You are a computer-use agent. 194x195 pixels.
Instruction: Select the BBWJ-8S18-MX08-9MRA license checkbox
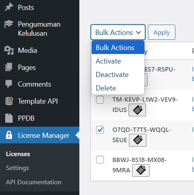[100, 160]
